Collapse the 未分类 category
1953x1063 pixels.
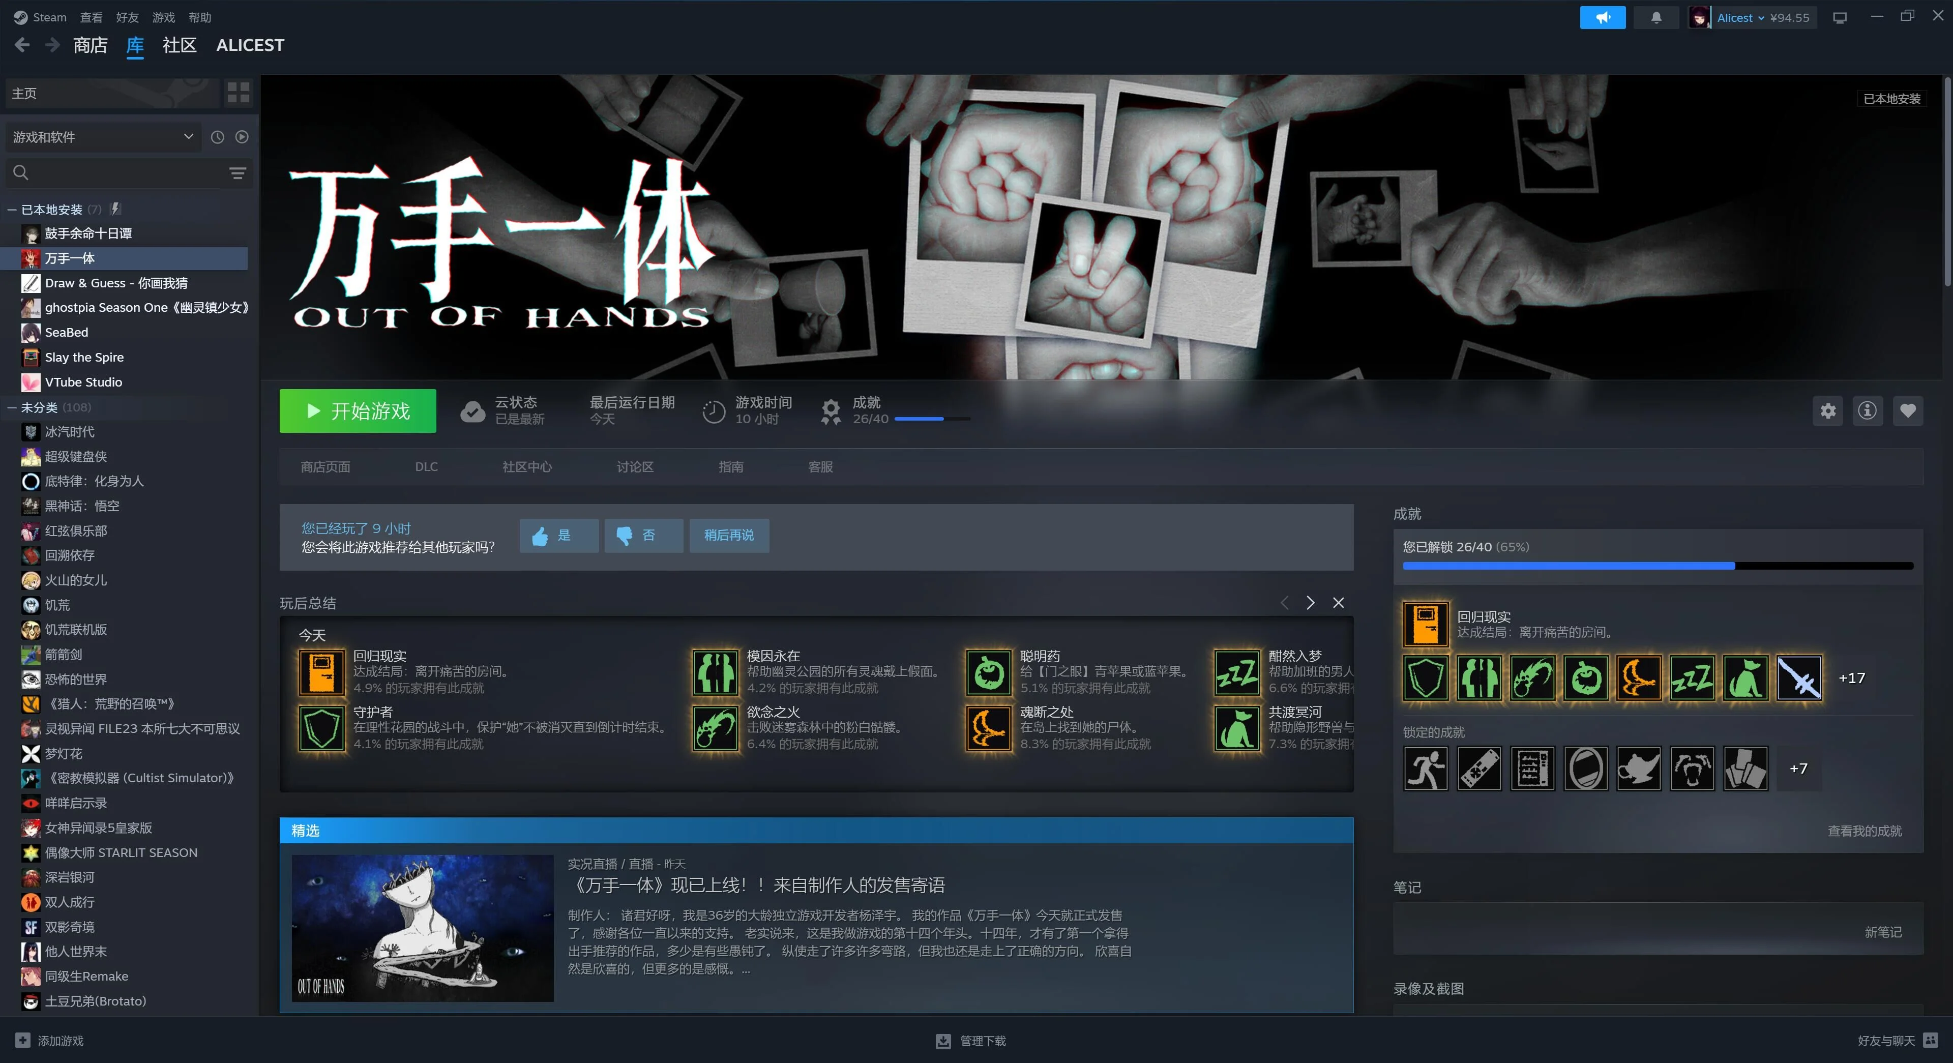[12, 407]
